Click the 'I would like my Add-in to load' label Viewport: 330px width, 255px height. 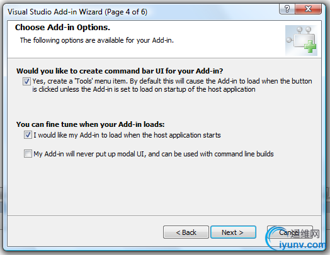click(x=127, y=135)
